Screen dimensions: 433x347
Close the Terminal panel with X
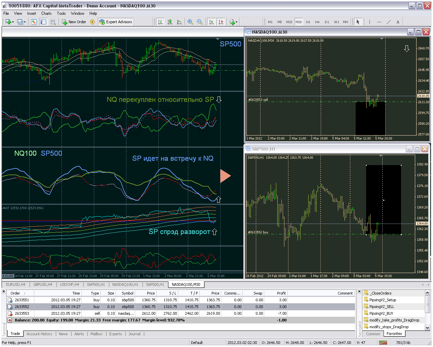4,292
